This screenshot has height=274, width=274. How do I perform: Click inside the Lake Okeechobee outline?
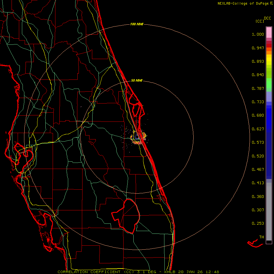[129, 216]
